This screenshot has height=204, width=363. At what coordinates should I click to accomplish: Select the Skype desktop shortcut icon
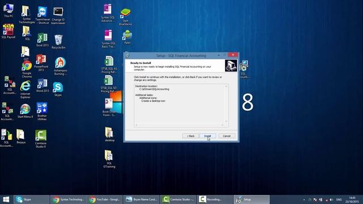click(x=58, y=89)
